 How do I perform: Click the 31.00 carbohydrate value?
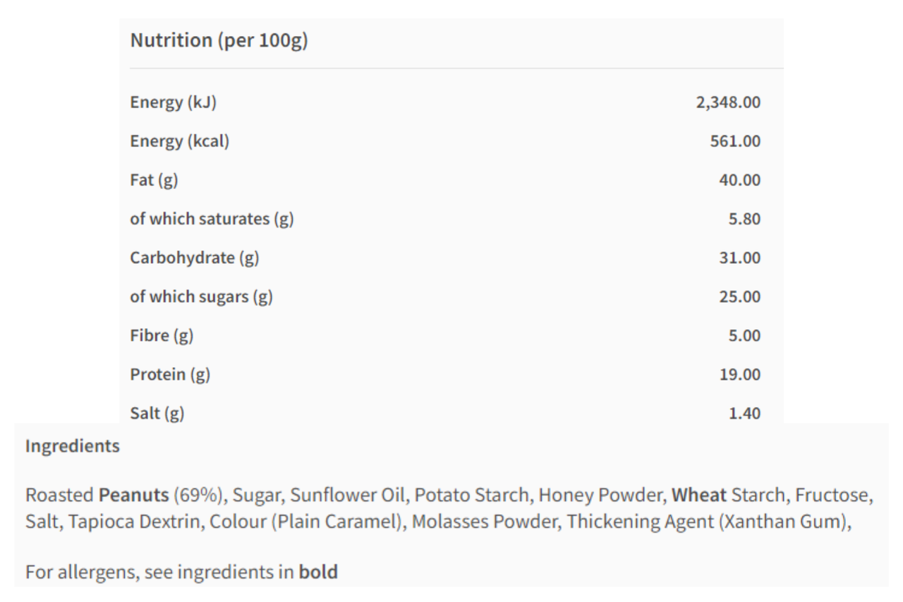pos(740,258)
